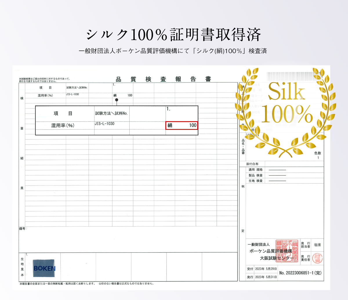Select the subtitle mentioning ボーケン品質評価機構にて

click(x=173, y=51)
